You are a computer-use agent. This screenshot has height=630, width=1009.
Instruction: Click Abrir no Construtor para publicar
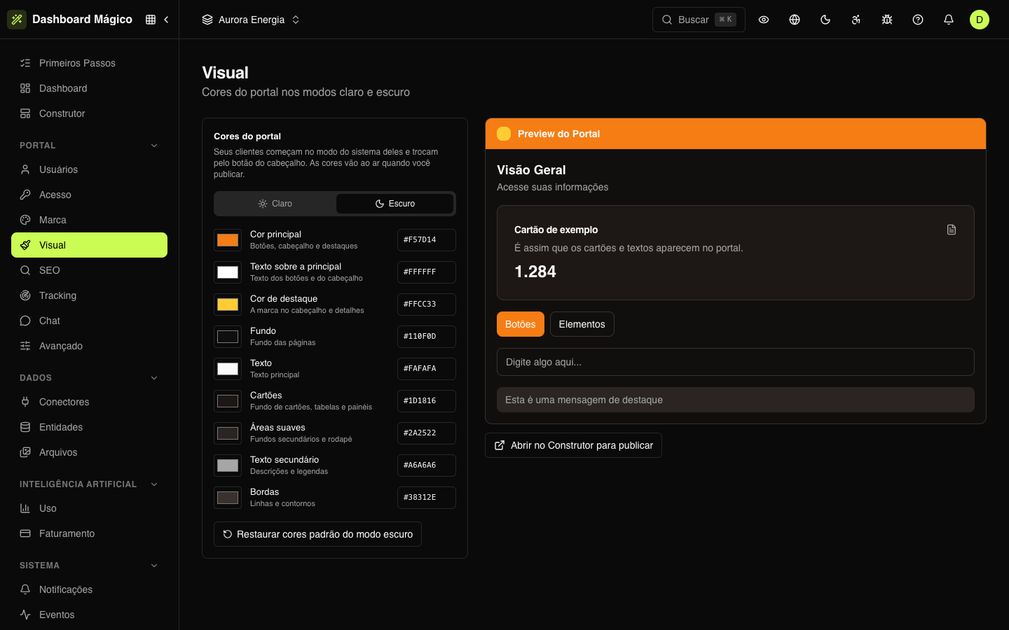[573, 445]
